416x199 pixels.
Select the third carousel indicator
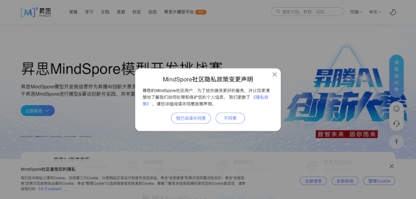[56, 137]
